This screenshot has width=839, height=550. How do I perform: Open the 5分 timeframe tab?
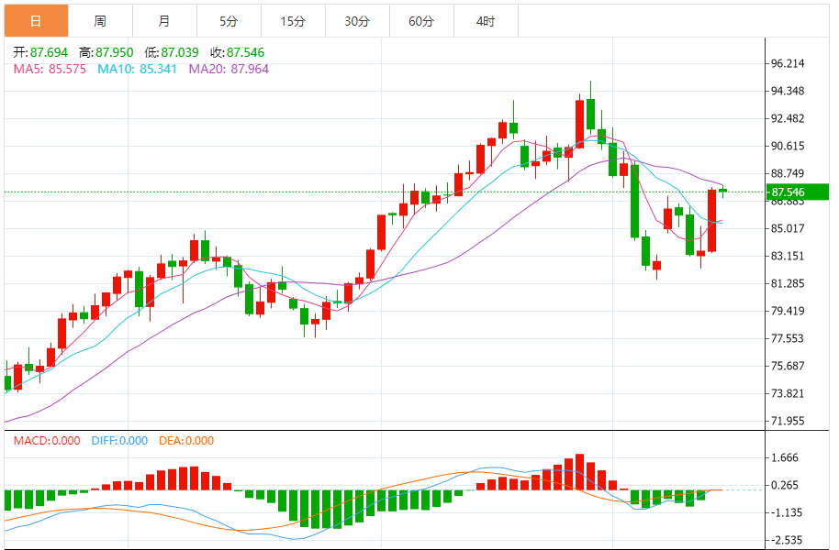229,21
